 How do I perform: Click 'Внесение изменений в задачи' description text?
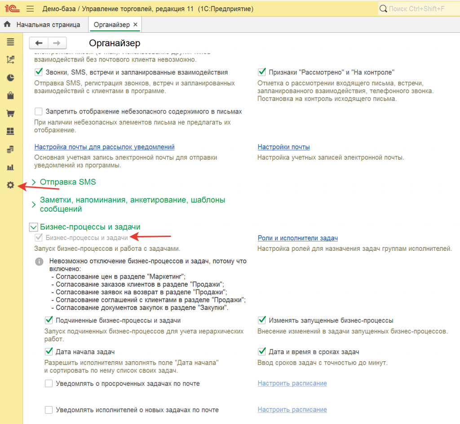(x=353, y=331)
